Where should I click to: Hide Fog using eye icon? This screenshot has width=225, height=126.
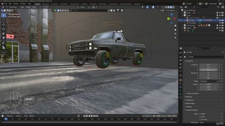click(220, 30)
